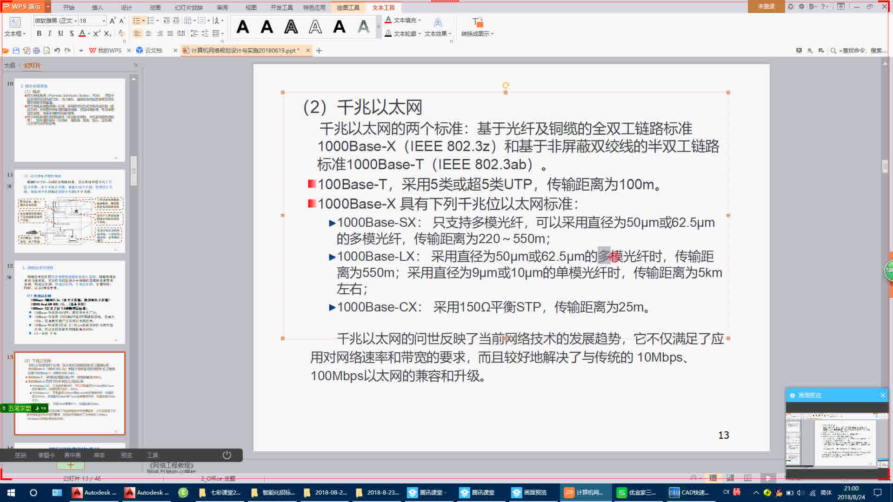This screenshot has width=893, height=502.
Task: Click the increase font size icon
Action: [x=112, y=20]
